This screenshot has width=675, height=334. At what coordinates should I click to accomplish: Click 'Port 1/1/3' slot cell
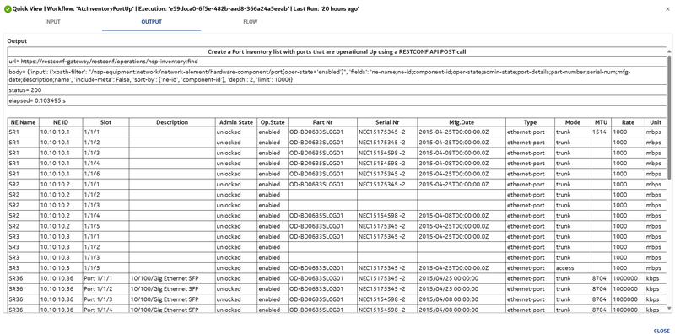point(98,299)
